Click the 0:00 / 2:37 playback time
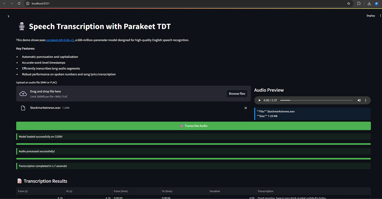This screenshot has width=382, height=199. coord(270,100)
